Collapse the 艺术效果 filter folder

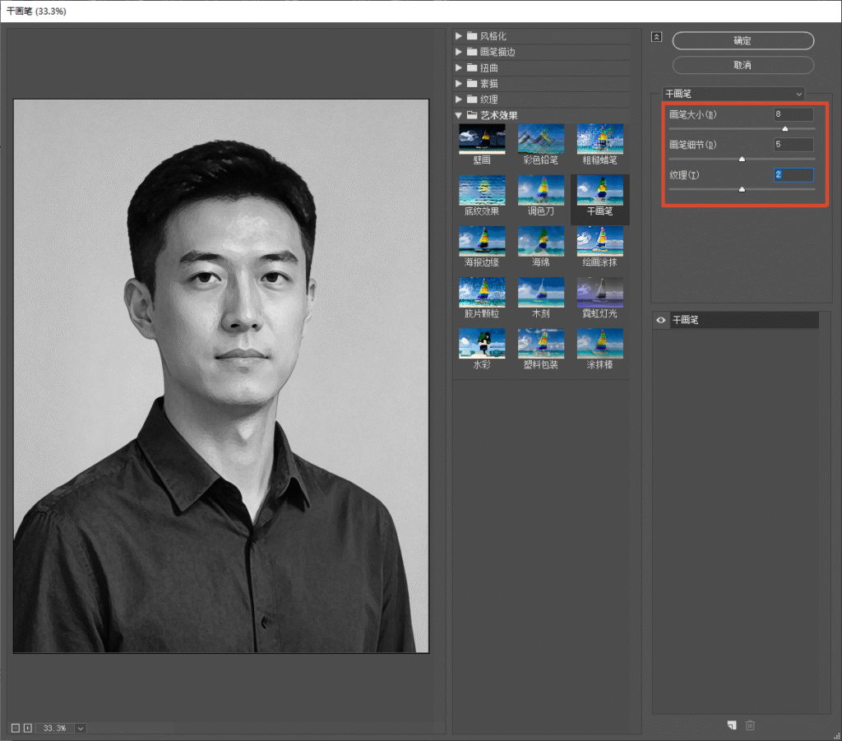click(459, 115)
